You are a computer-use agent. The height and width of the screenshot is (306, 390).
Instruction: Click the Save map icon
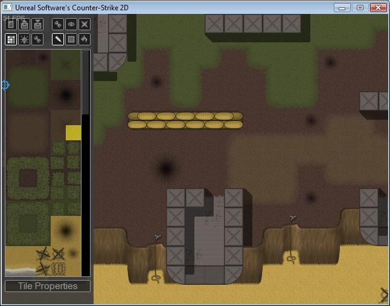click(37, 24)
